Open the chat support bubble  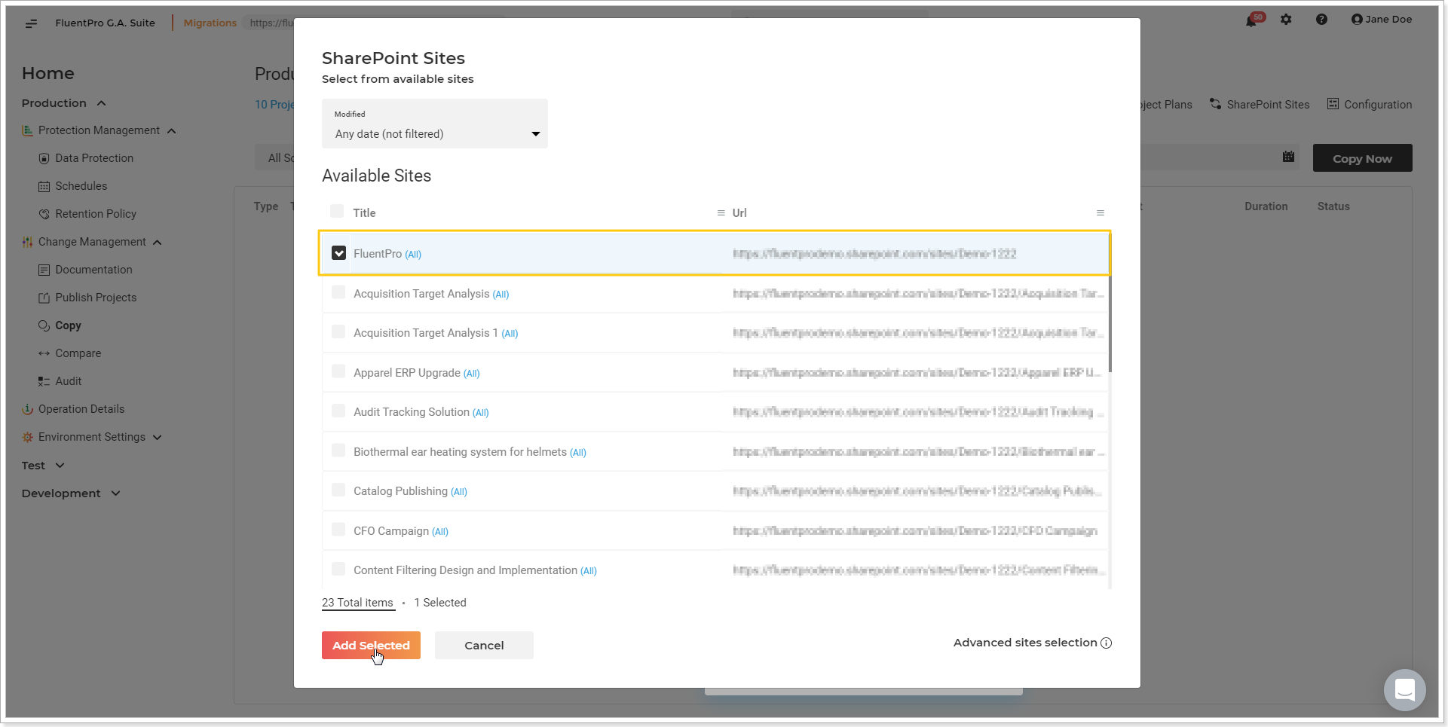(x=1405, y=689)
